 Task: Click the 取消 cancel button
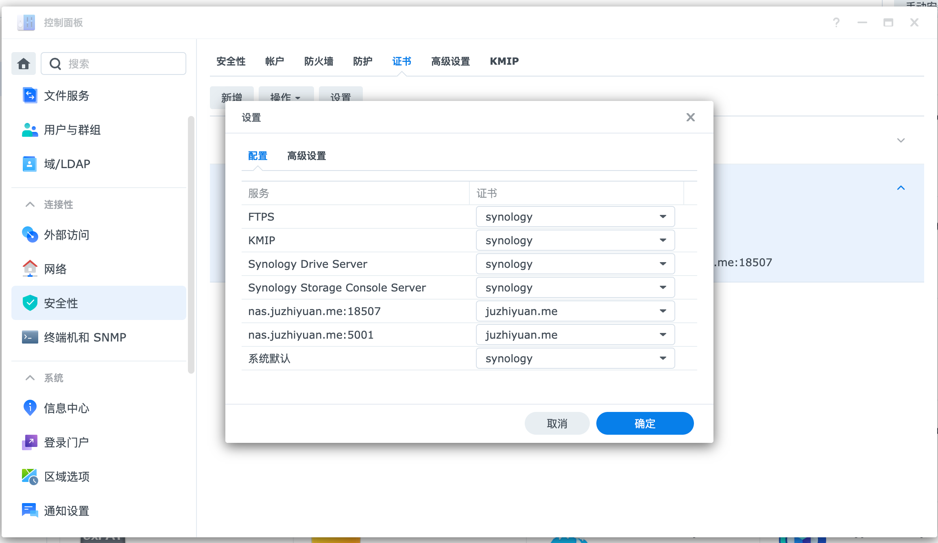coord(557,423)
